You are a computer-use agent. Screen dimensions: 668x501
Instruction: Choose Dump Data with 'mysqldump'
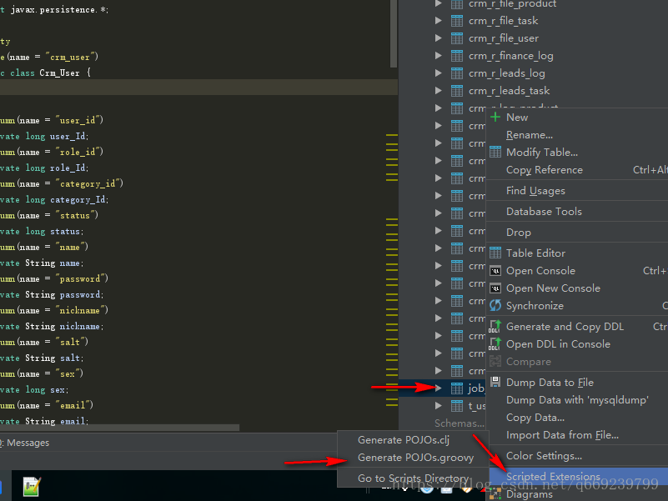coord(577,399)
